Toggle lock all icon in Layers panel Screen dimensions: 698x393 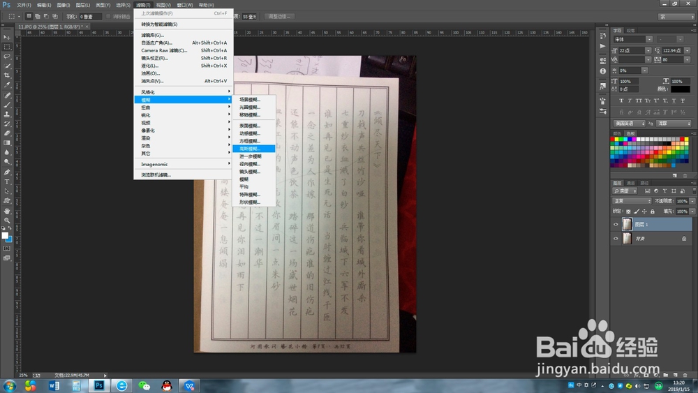point(653,212)
